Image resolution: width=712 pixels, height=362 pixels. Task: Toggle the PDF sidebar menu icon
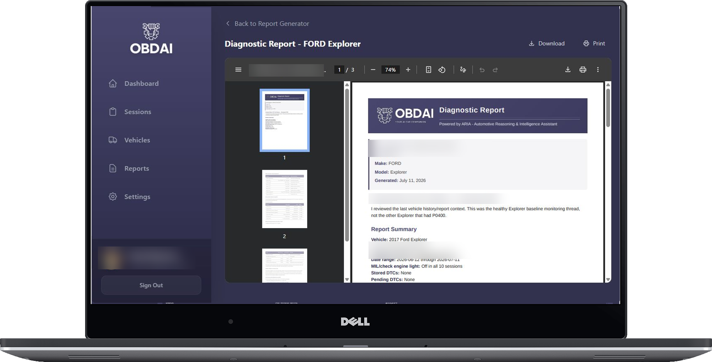coord(239,70)
